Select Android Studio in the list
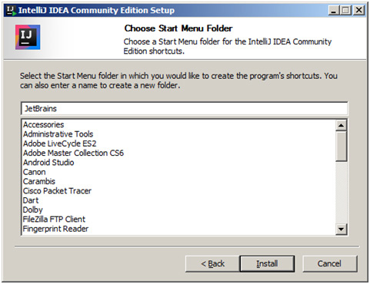 pos(48,163)
